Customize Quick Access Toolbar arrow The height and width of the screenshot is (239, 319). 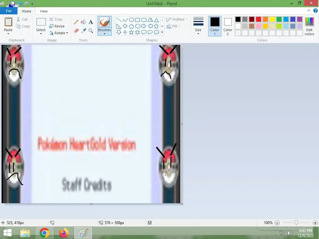point(32,4)
